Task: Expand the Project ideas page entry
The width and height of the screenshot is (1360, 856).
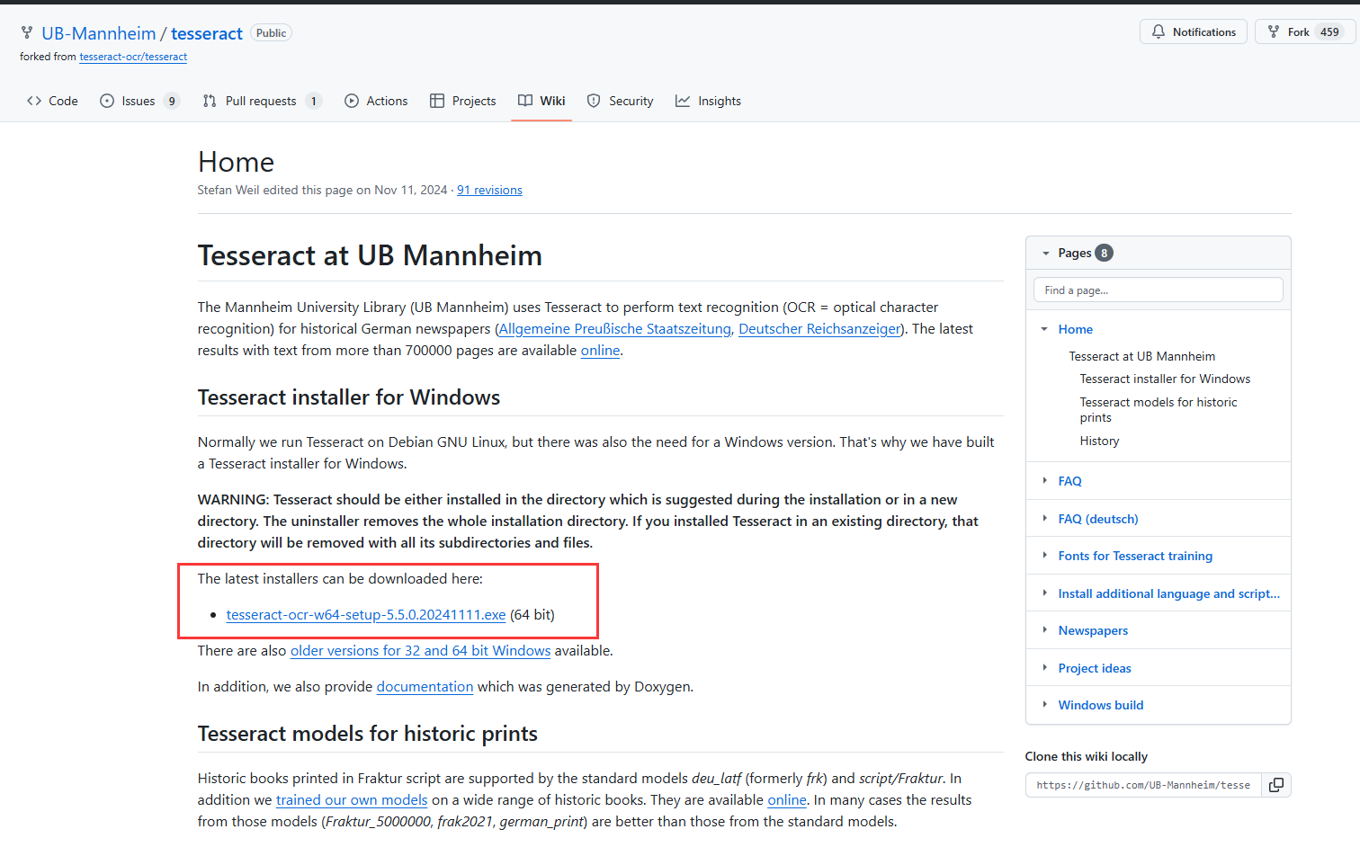Action: 1044,668
